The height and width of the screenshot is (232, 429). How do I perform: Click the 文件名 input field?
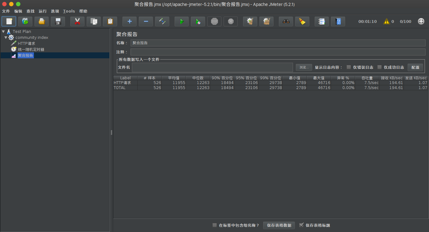pyautogui.click(x=213, y=67)
